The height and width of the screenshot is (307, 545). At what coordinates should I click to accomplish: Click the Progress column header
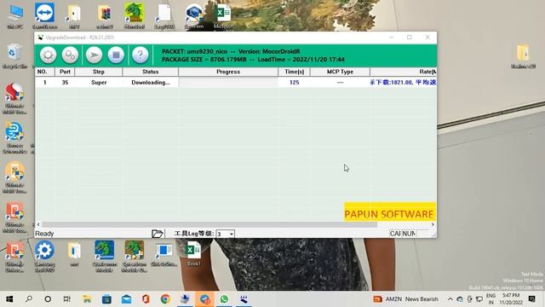click(x=228, y=72)
